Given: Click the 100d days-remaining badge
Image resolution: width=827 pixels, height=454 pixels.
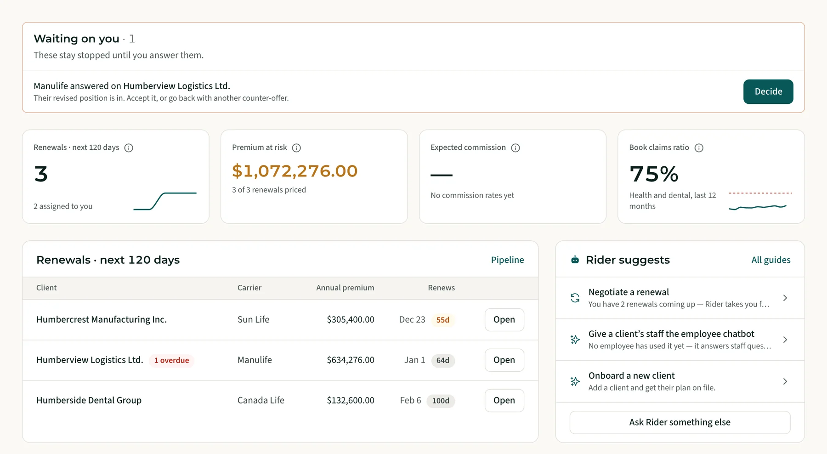Looking at the screenshot, I should 441,401.
